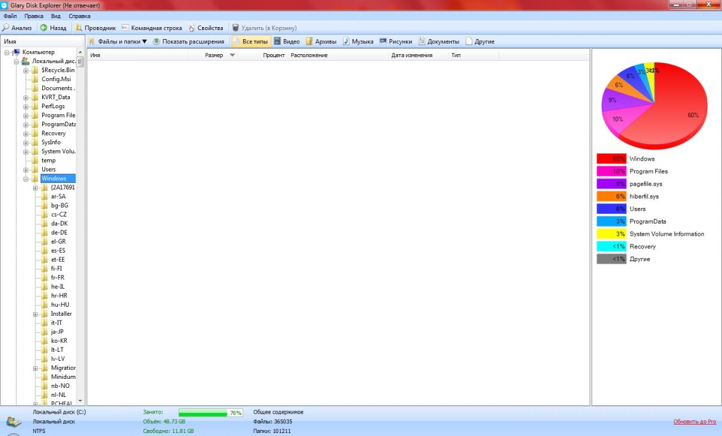Click the Migration folder icon
722x436 pixels.
tap(45, 368)
